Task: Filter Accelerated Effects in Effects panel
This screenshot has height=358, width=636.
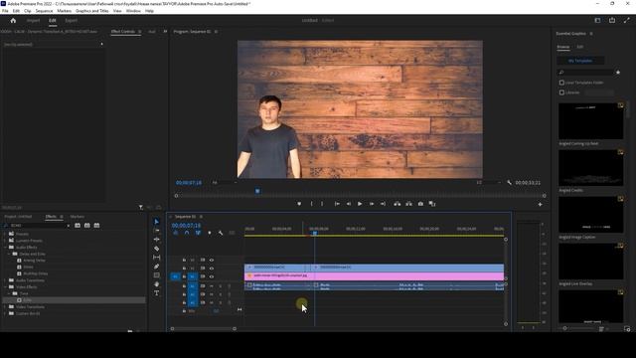Action: click(78, 226)
